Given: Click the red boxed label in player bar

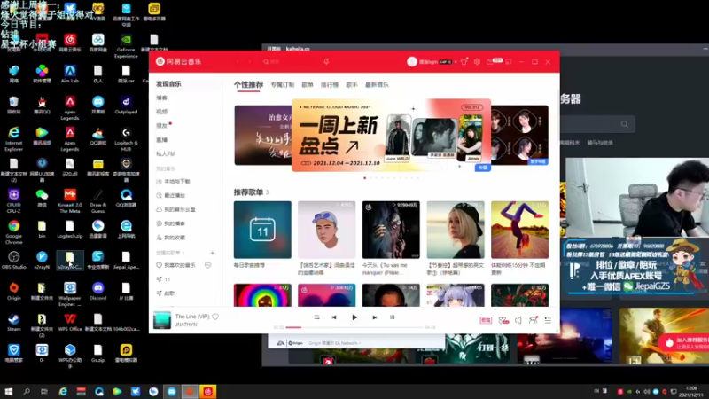Looking at the screenshot, I should [486, 320].
